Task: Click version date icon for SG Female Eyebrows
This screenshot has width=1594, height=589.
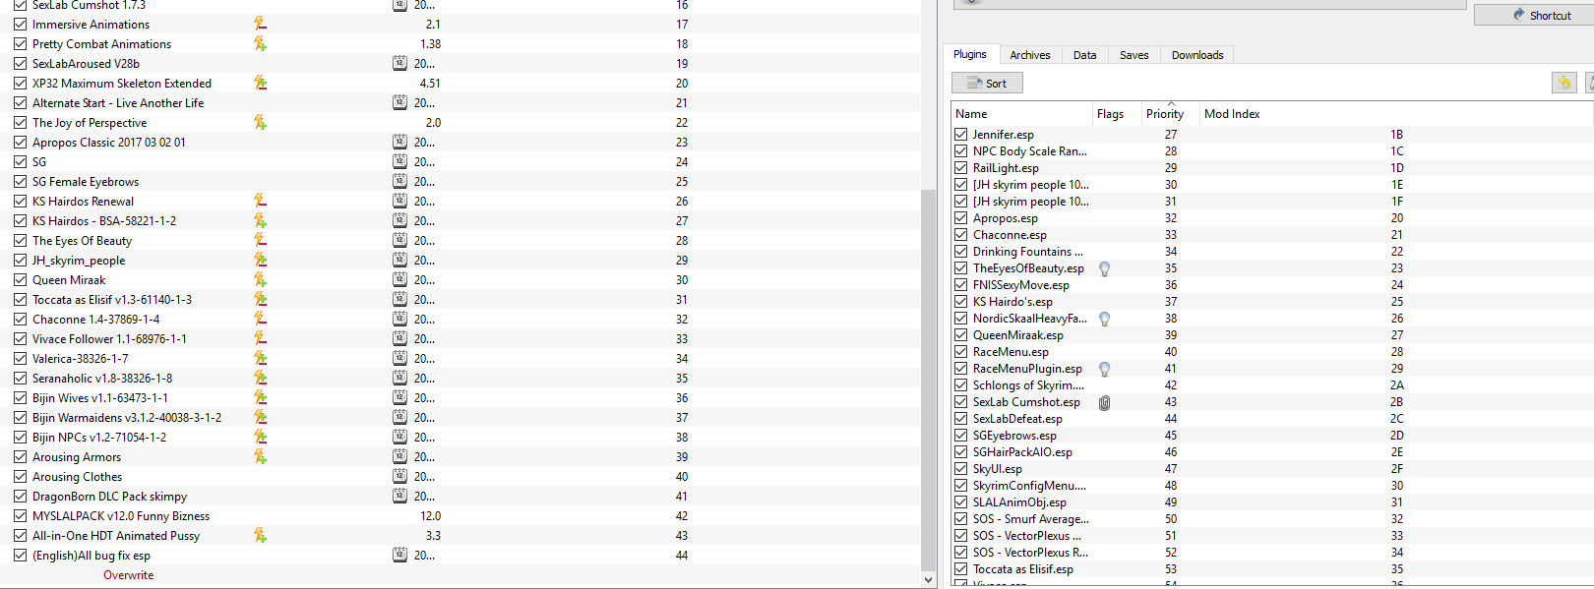Action: (399, 181)
